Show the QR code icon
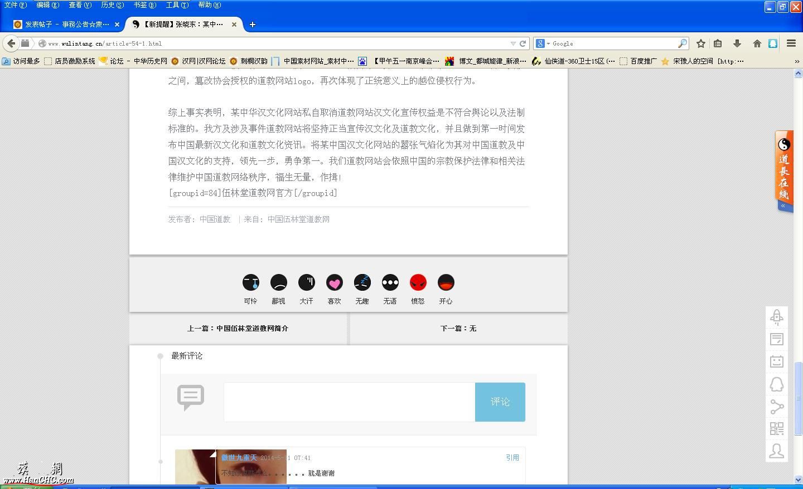The image size is (803, 489). click(776, 428)
